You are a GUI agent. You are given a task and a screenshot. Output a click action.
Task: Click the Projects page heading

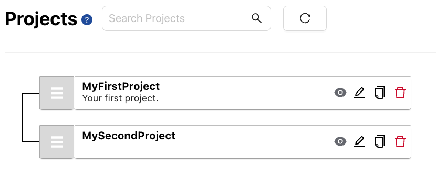(41, 19)
